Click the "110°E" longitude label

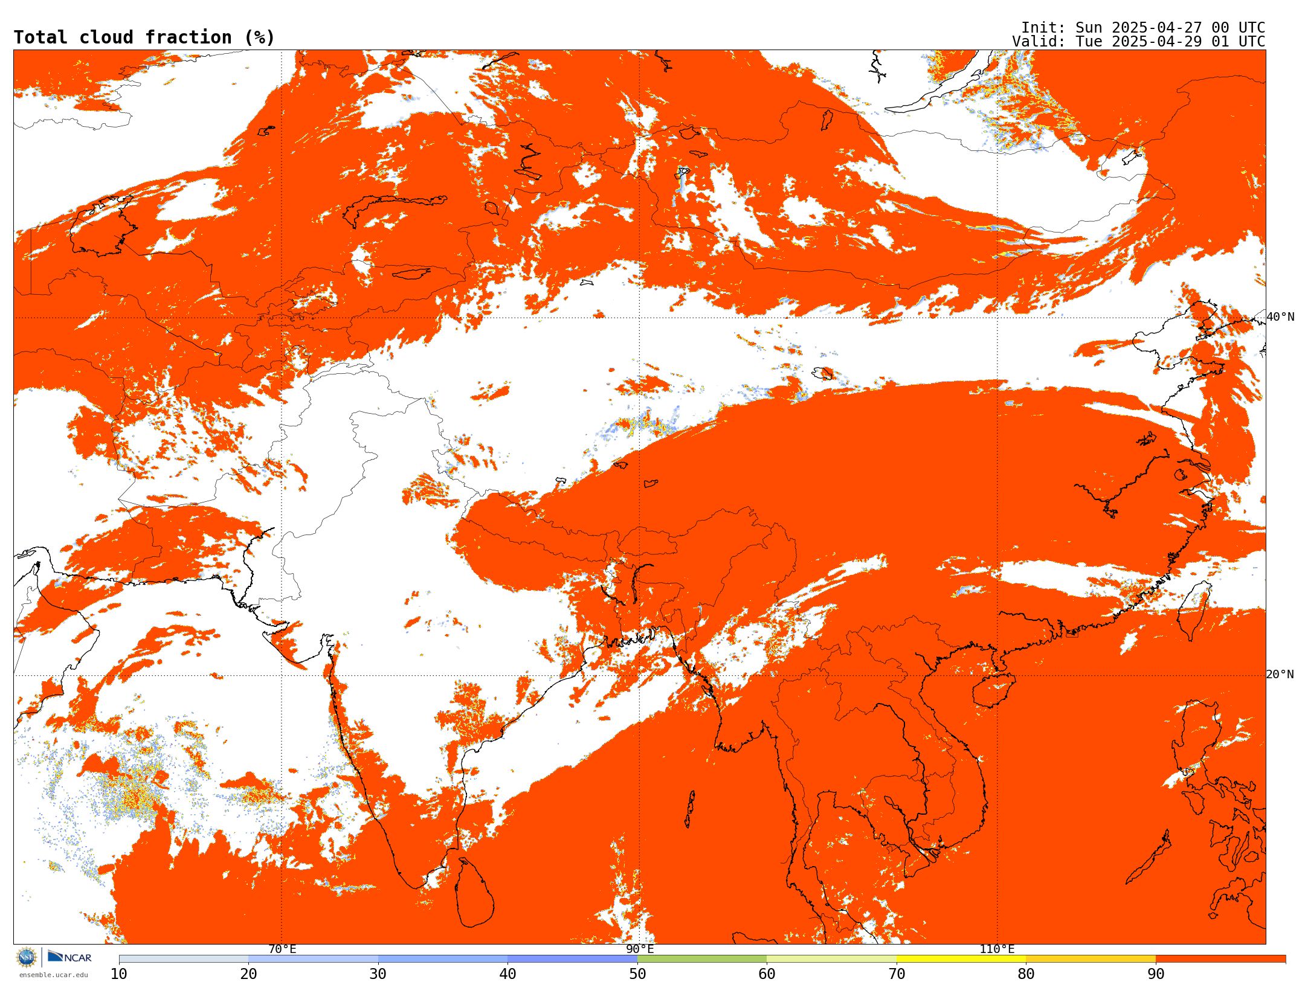tap(997, 949)
